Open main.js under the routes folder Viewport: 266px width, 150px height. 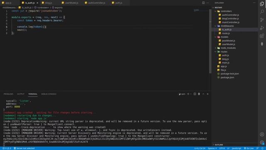click(226, 63)
